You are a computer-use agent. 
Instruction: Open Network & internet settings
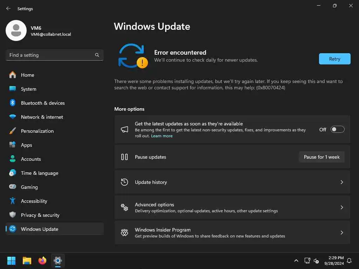55,117
